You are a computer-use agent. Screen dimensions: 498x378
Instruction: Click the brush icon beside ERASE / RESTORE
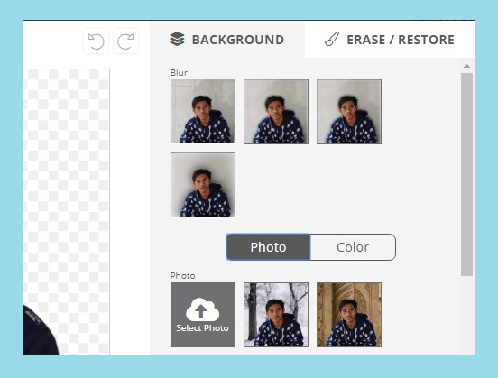(x=332, y=40)
